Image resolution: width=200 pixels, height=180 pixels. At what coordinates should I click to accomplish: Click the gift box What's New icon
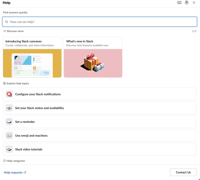187,2
